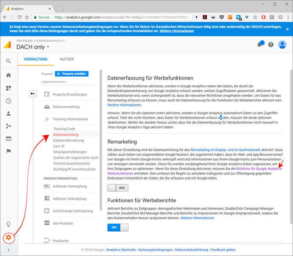The width and height of the screenshot is (293, 256).
Task: Open Discover lightbulb icon
Action: pyautogui.click(x=9, y=224)
